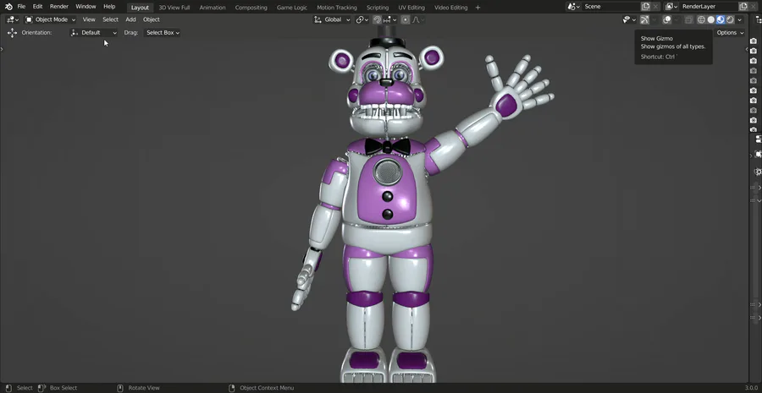Screen dimensions: 762x393
Task: Open the Edit menu
Action: pyautogui.click(x=37, y=7)
